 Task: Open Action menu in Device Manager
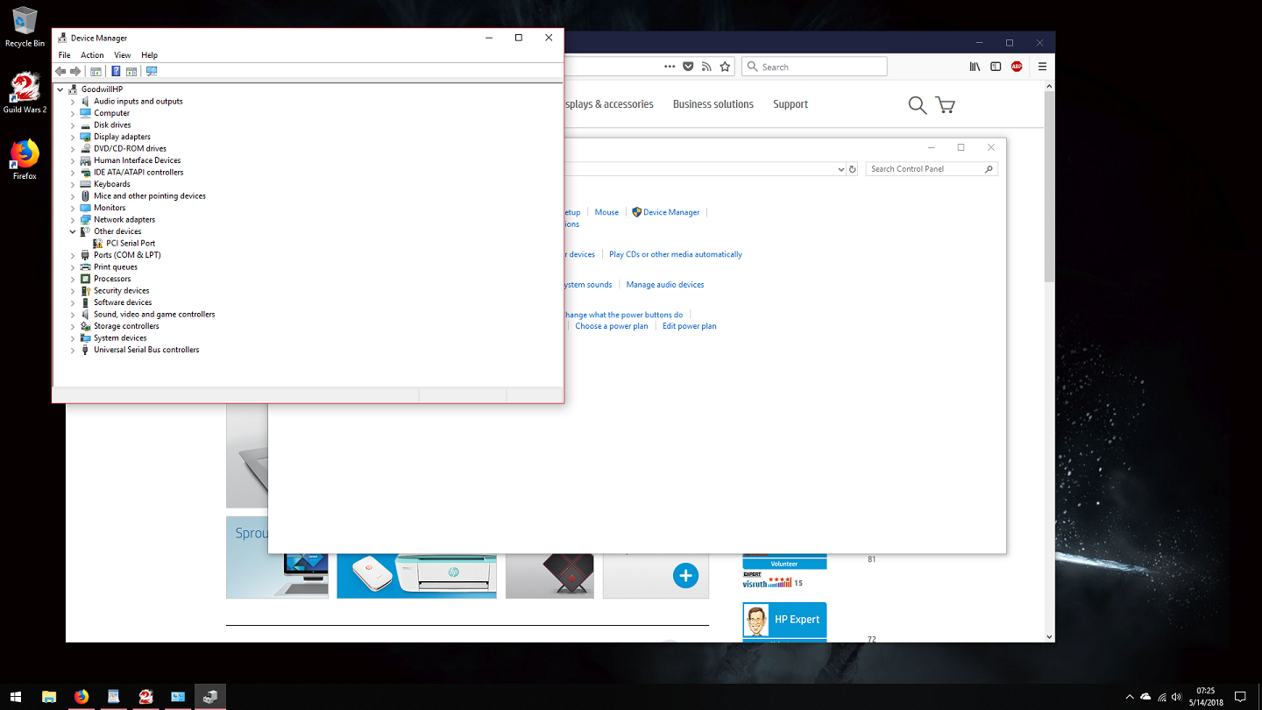tap(92, 55)
